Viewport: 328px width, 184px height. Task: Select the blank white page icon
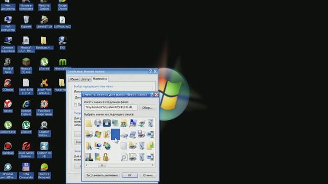pos(124,146)
